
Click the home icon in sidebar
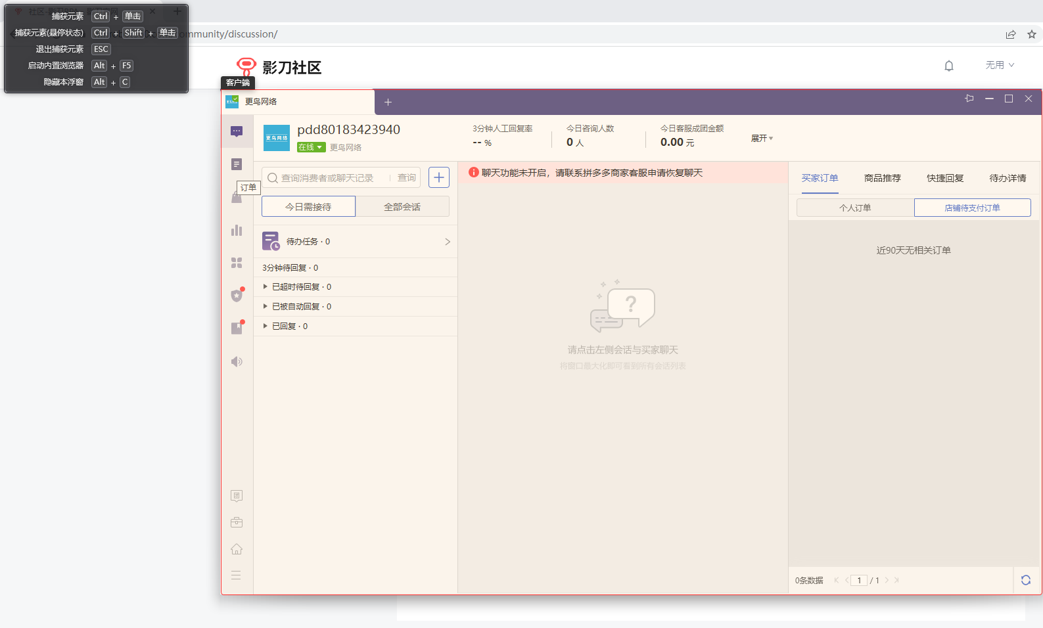237,549
